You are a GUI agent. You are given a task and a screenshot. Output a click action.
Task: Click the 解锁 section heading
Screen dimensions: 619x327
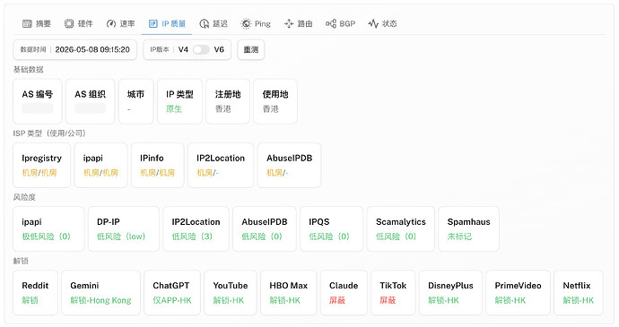pos(21,261)
